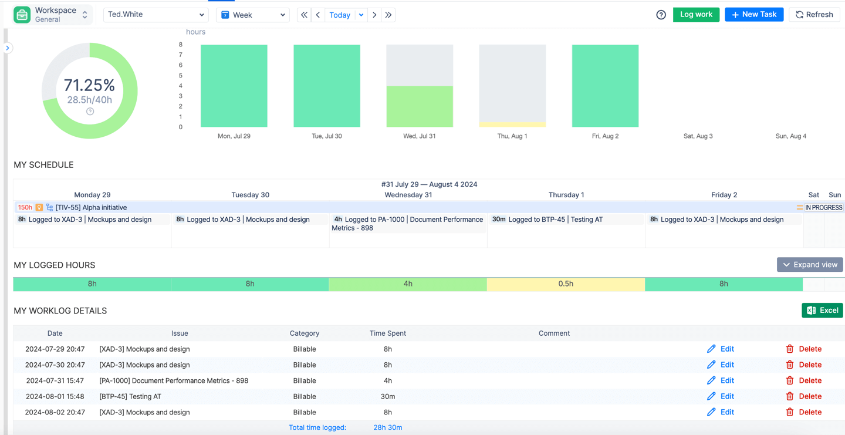Click trash icon for BTP-45 Testing AT worklog
The image size is (845, 435).
790,396
